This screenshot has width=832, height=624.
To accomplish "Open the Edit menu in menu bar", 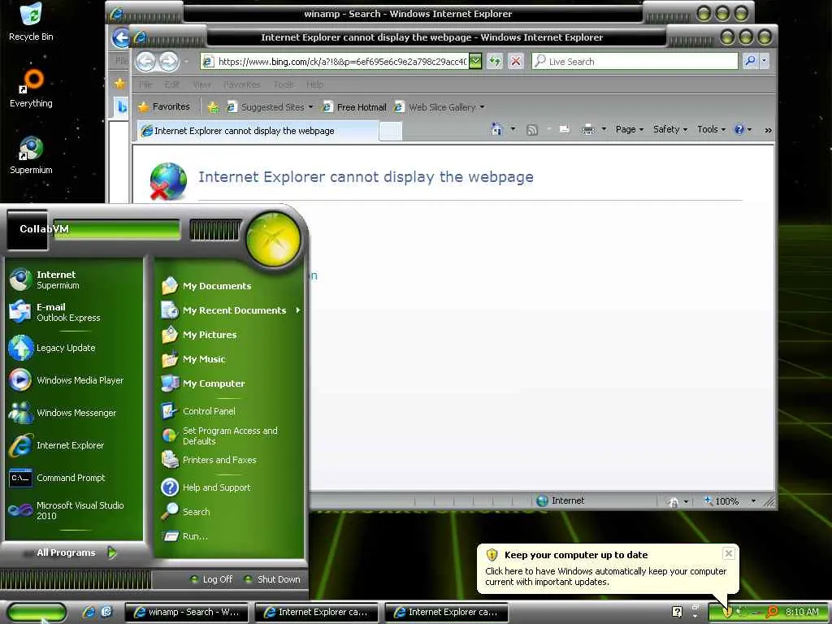I will pyautogui.click(x=172, y=84).
